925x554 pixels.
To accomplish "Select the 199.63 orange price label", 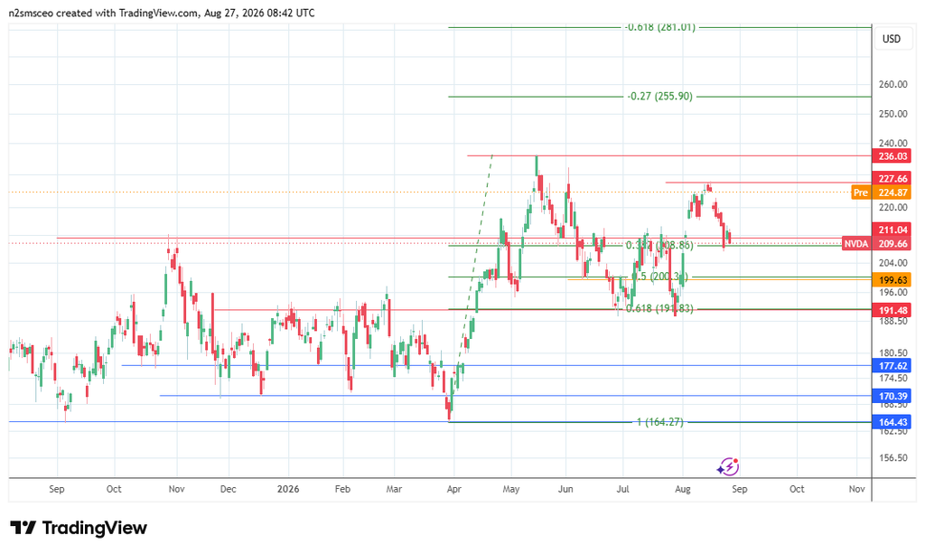I will click(x=892, y=280).
